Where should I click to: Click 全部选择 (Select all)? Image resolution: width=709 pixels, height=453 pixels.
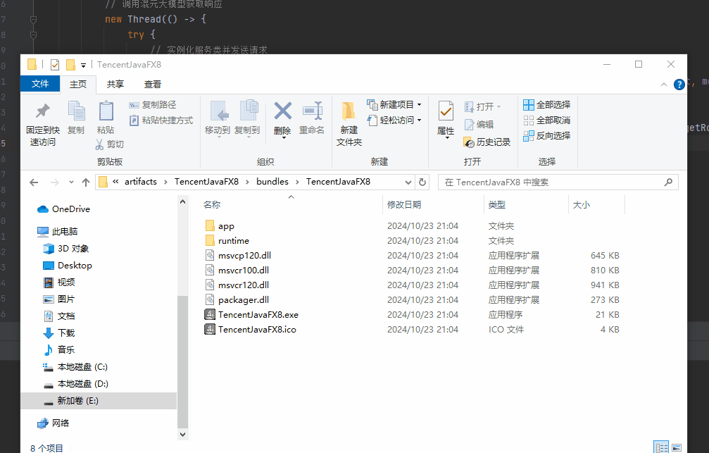(x=546, y=104)
